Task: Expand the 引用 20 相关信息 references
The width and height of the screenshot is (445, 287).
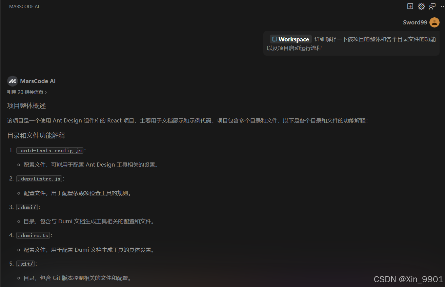Action: click(25, 92)
